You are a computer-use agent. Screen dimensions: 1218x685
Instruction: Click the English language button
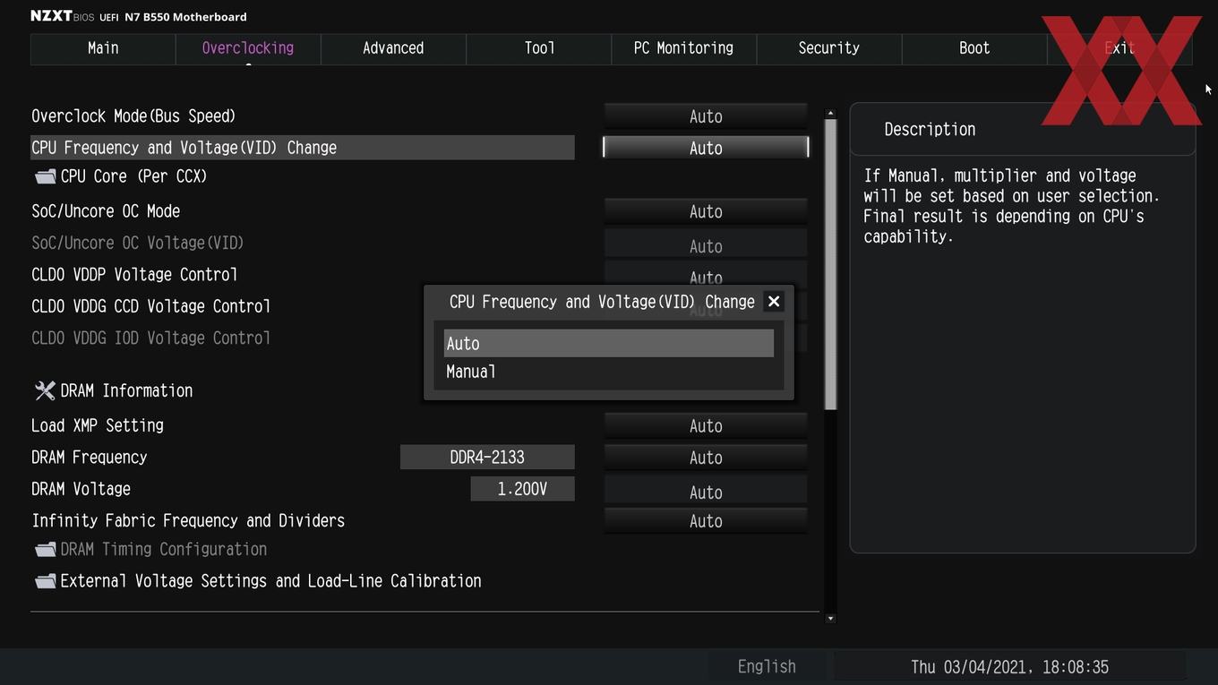coord(767,666)
